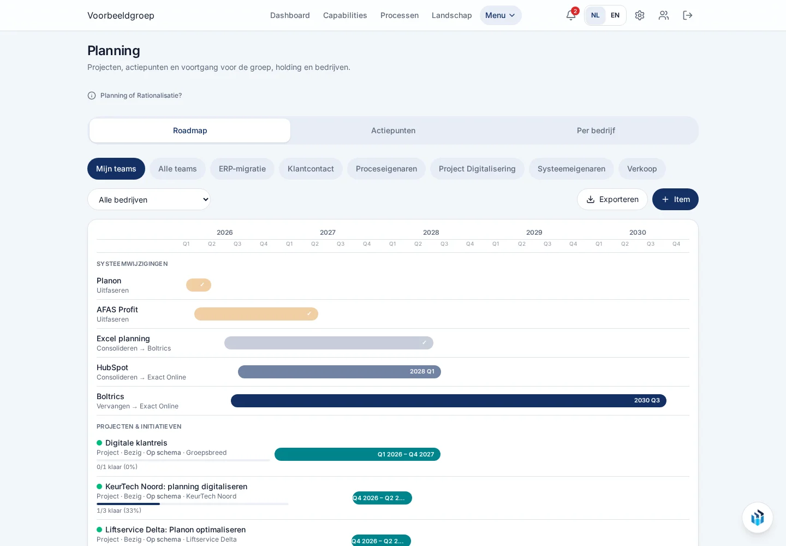Click the info icon beside Planning of Rationalisatie

(92, 96)
